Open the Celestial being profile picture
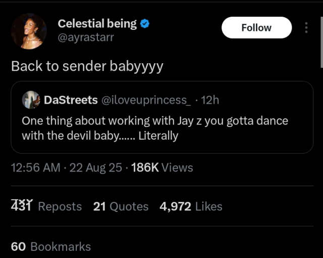 pos(29,31)
